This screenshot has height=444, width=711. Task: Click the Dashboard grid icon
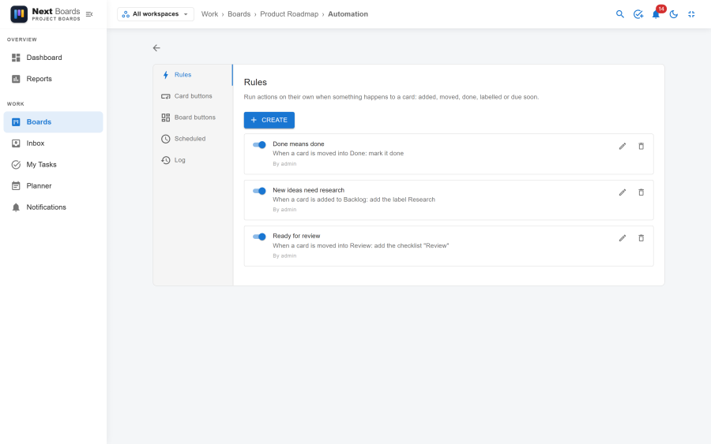point(16,58)
